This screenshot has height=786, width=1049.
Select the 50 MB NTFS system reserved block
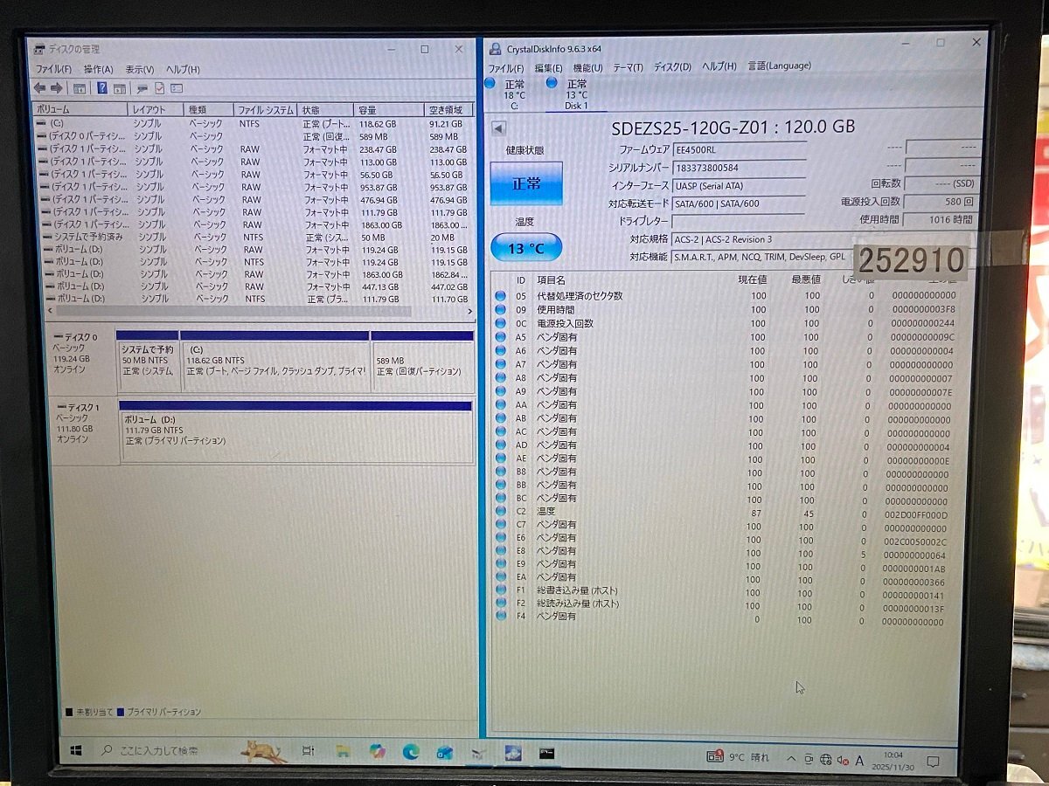(x=148, y=361)
